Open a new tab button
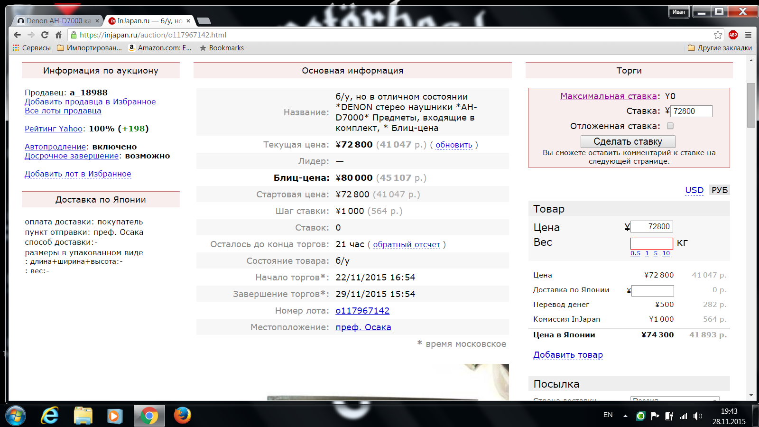The height and width of the screenshot is (427, 759). pyautogui.click(x=204, y=21)
